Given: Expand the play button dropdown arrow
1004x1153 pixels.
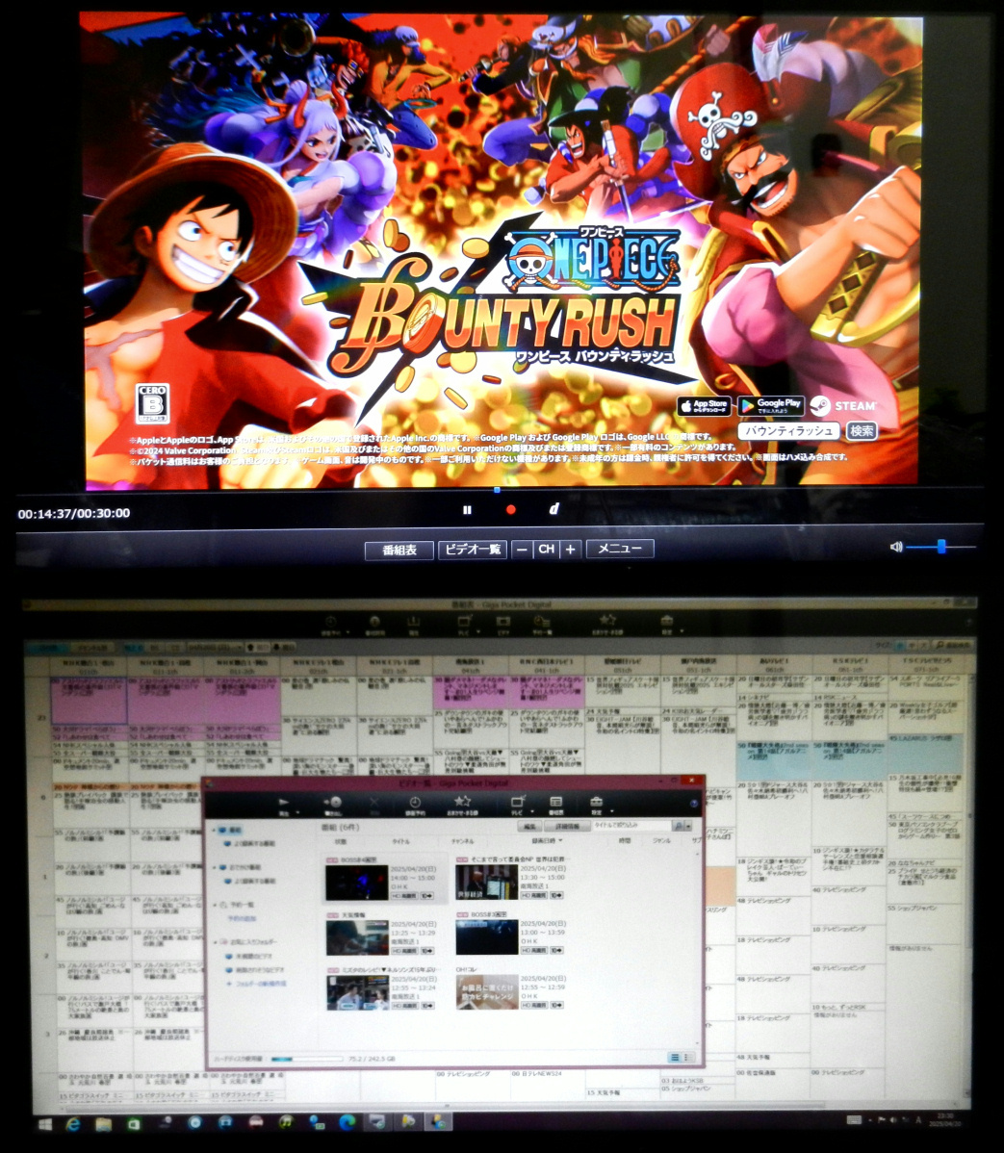Looking at the screenshot, I should [297, 811].
